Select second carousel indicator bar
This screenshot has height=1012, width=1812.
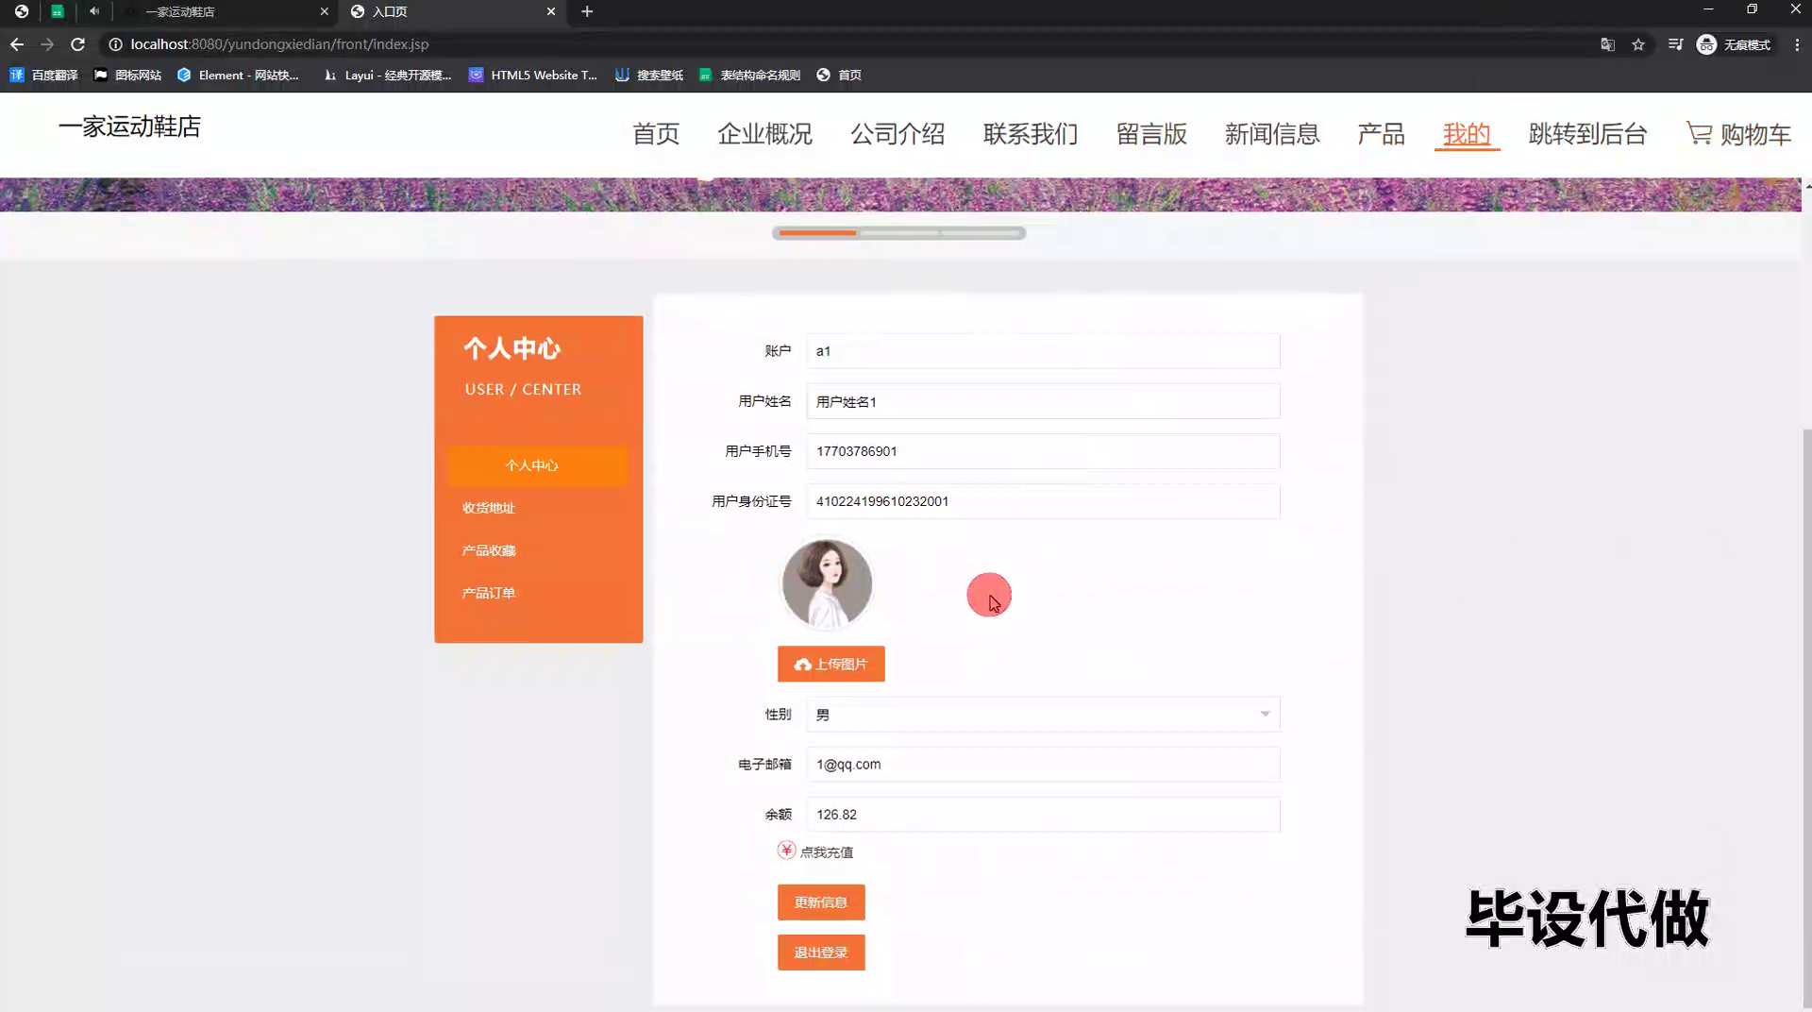pos(898,233)
